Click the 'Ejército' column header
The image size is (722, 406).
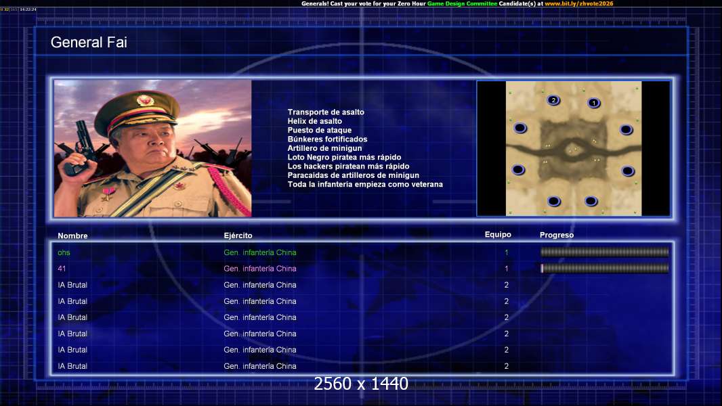238,235
